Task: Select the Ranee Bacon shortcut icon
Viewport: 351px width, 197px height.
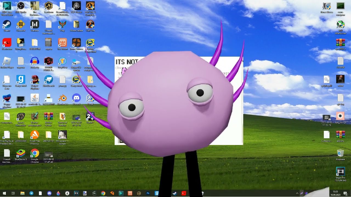Action: tap(327, 8)
